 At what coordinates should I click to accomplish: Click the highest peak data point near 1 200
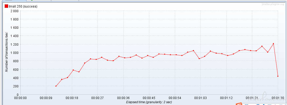tap(273, 44)
